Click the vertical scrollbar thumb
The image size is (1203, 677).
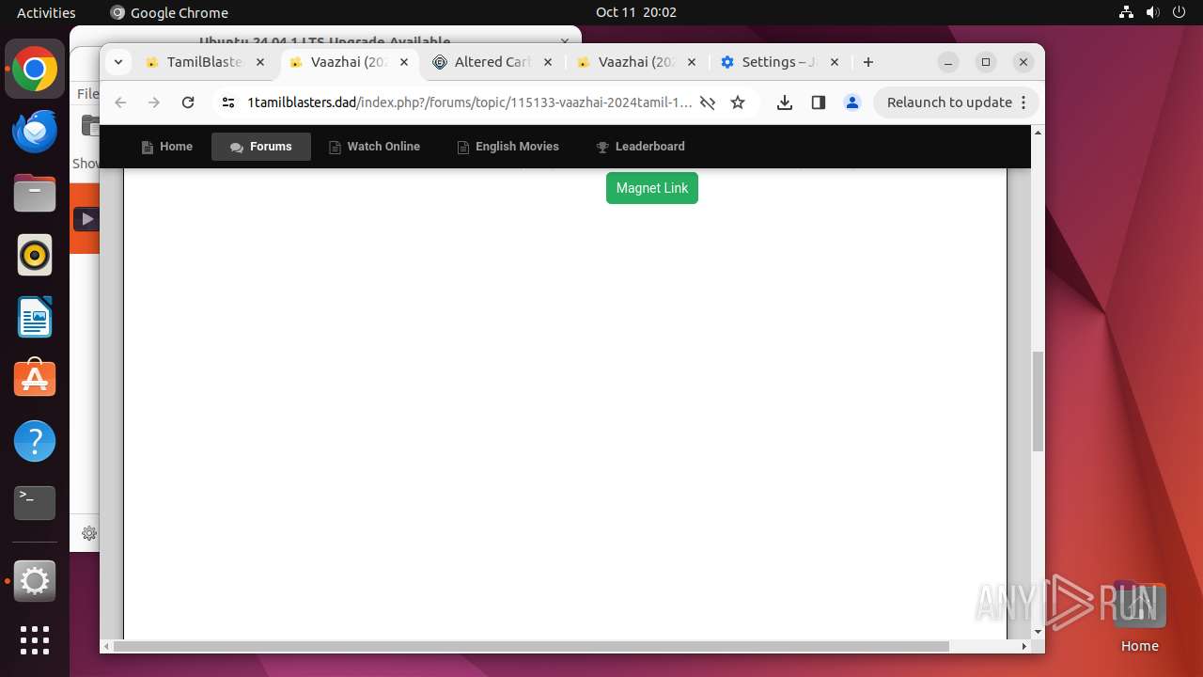[x=1038, y=401]
